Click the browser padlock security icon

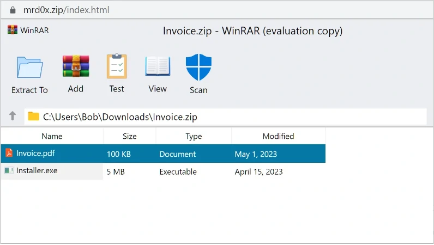13,10
